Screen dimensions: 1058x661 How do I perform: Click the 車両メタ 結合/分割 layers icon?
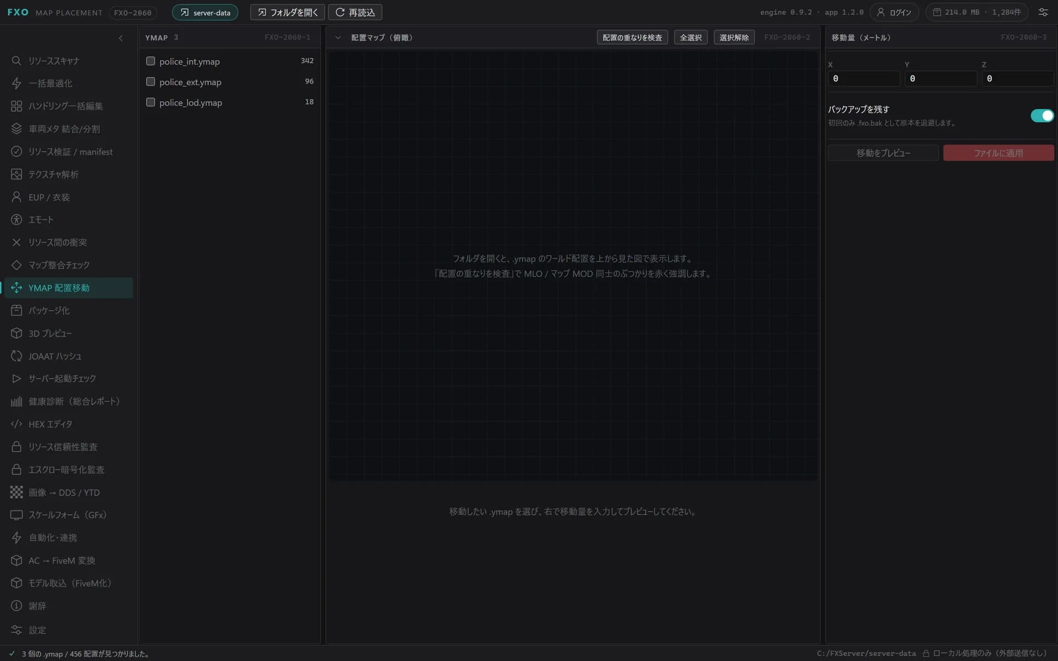(x=17, y=129)
